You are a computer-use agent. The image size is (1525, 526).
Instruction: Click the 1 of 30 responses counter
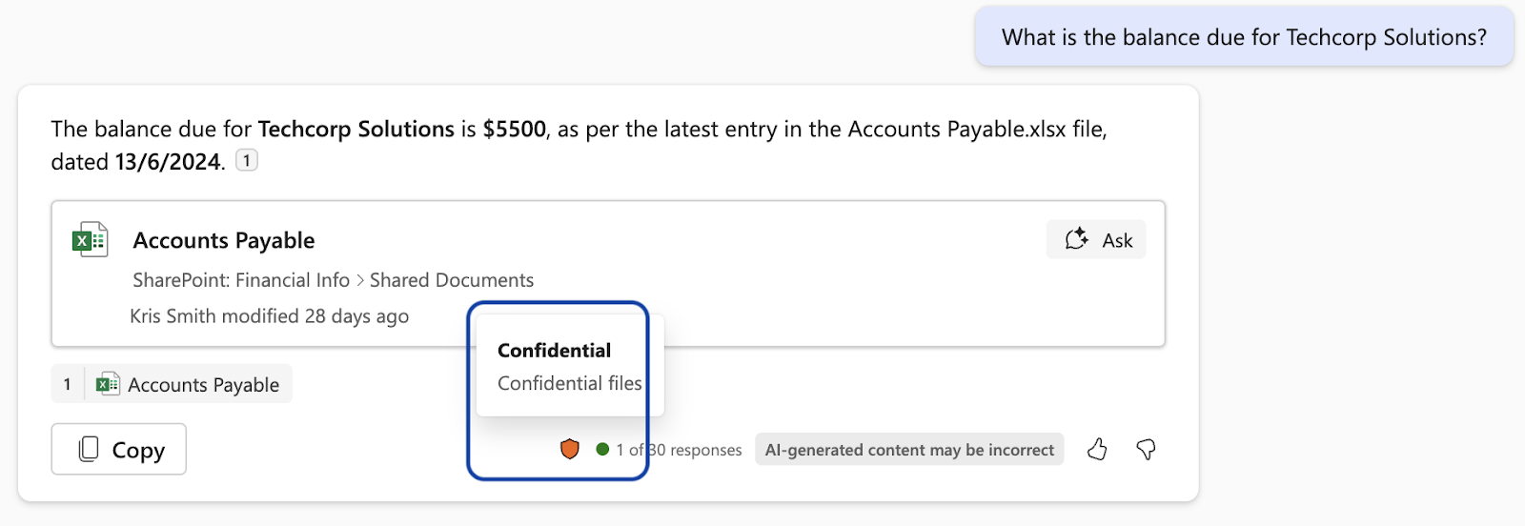pyautogui.click(x=679, y=450)
